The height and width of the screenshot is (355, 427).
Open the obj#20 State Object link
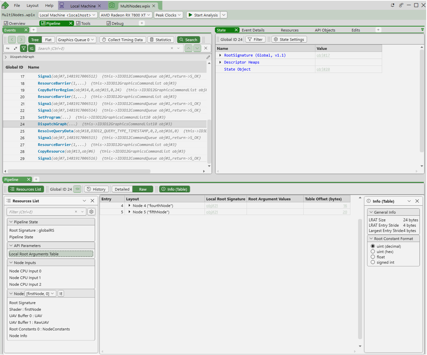323,69
